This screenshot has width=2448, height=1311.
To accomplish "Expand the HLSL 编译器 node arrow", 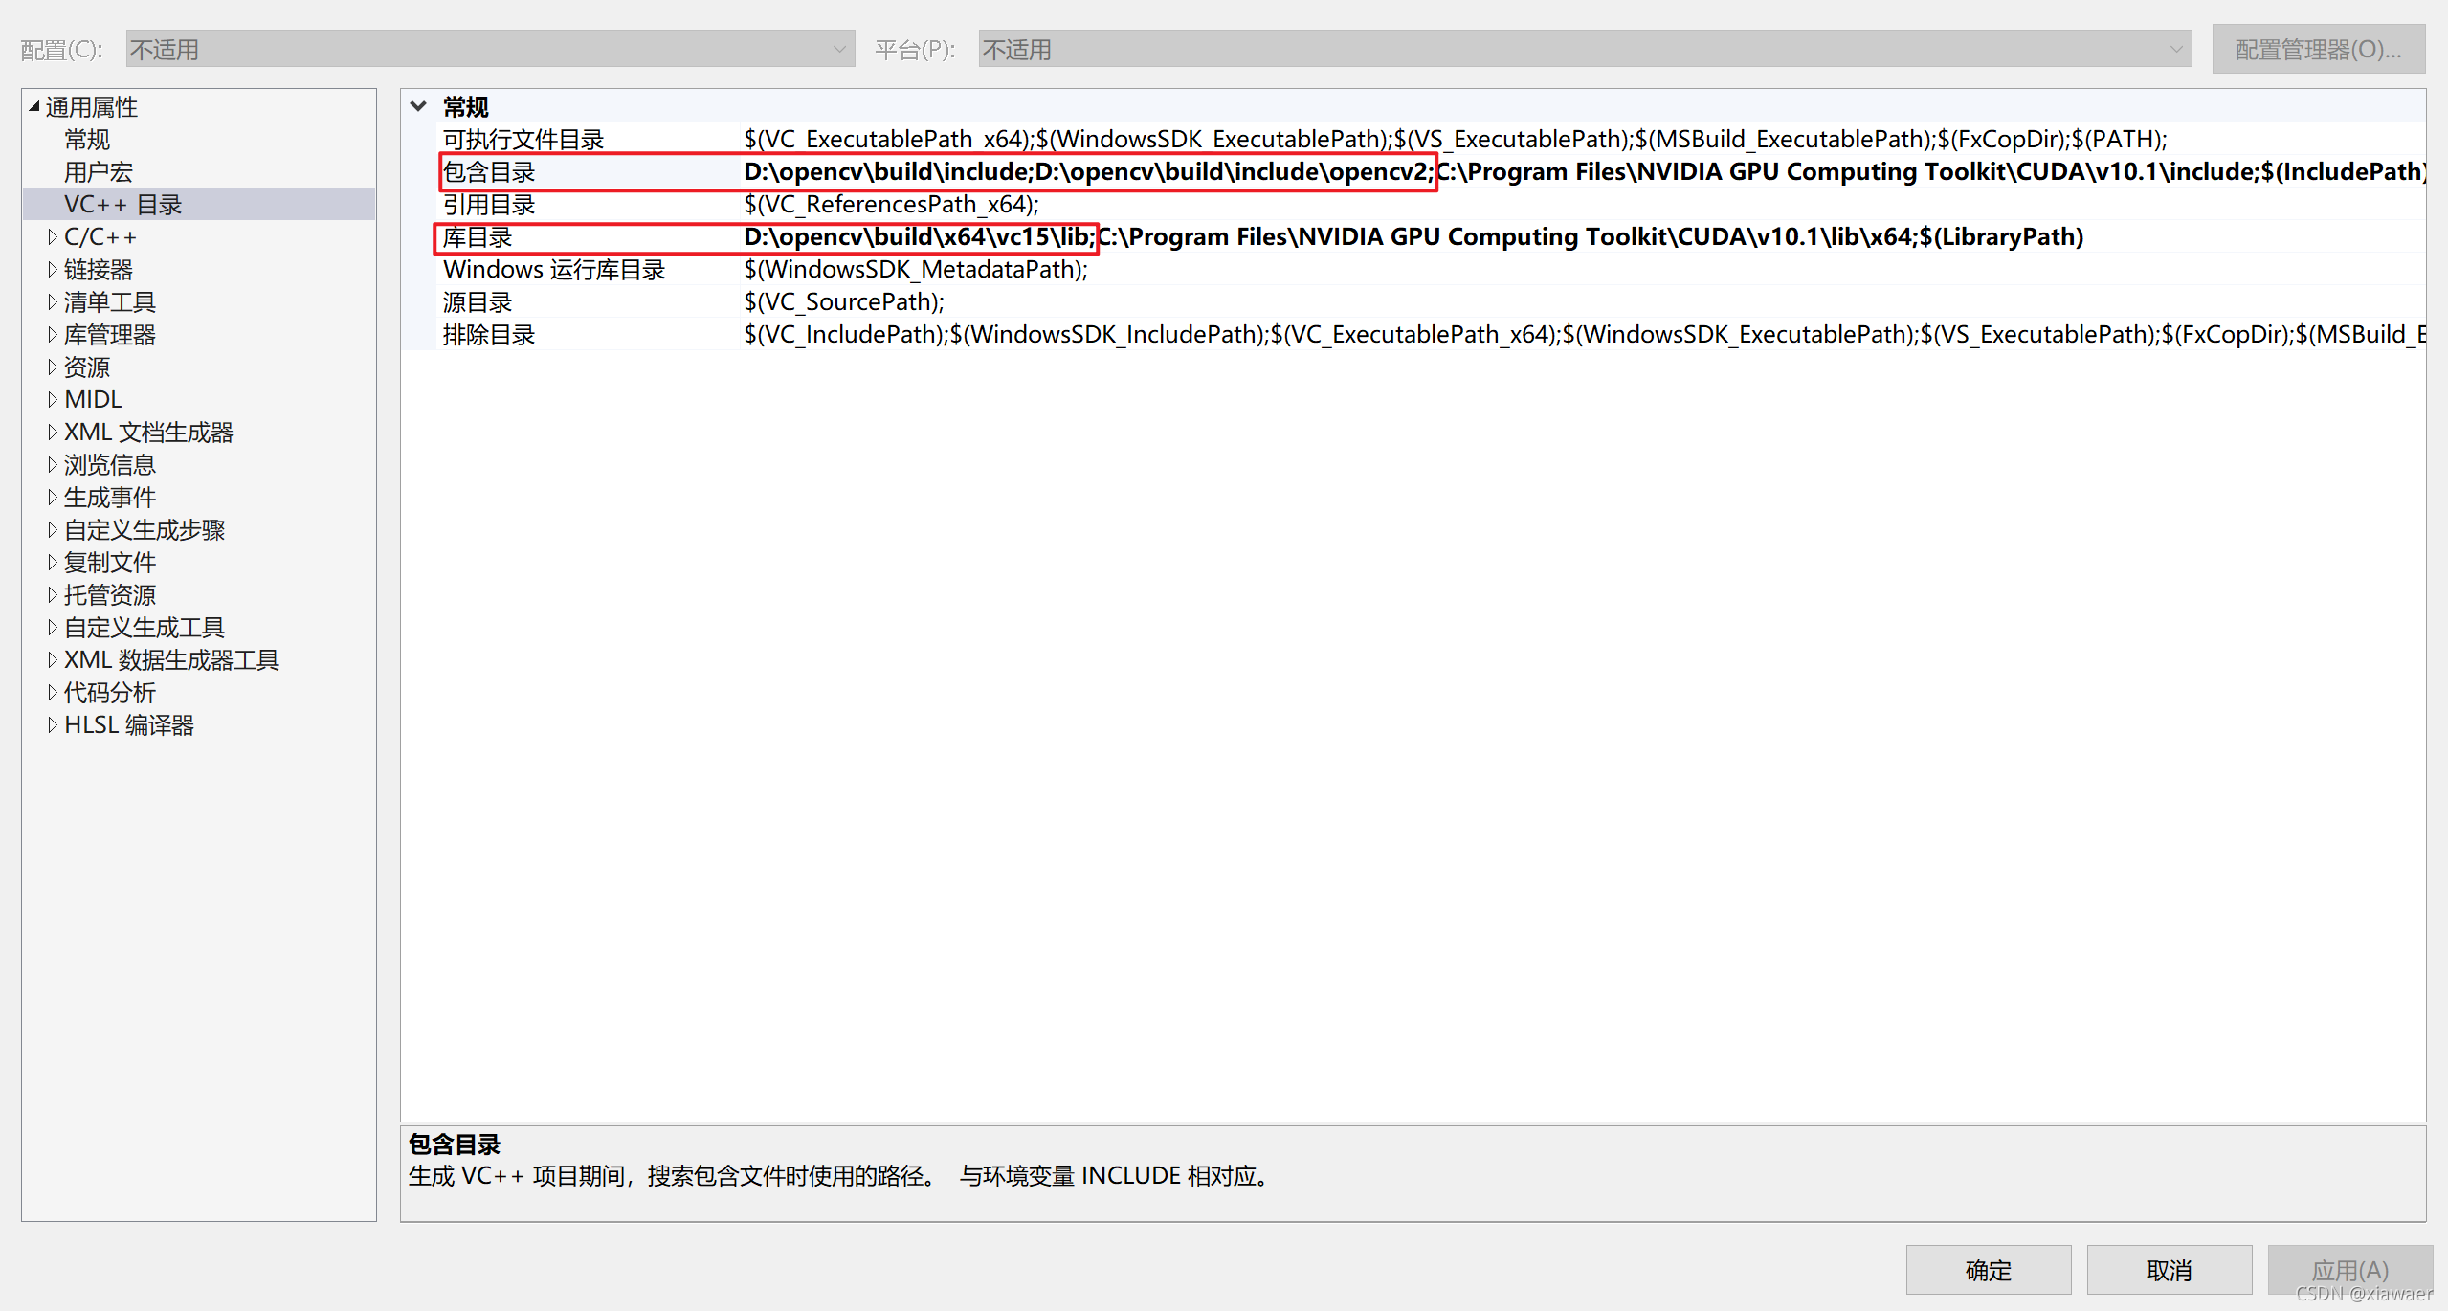I will pos(53,724).
